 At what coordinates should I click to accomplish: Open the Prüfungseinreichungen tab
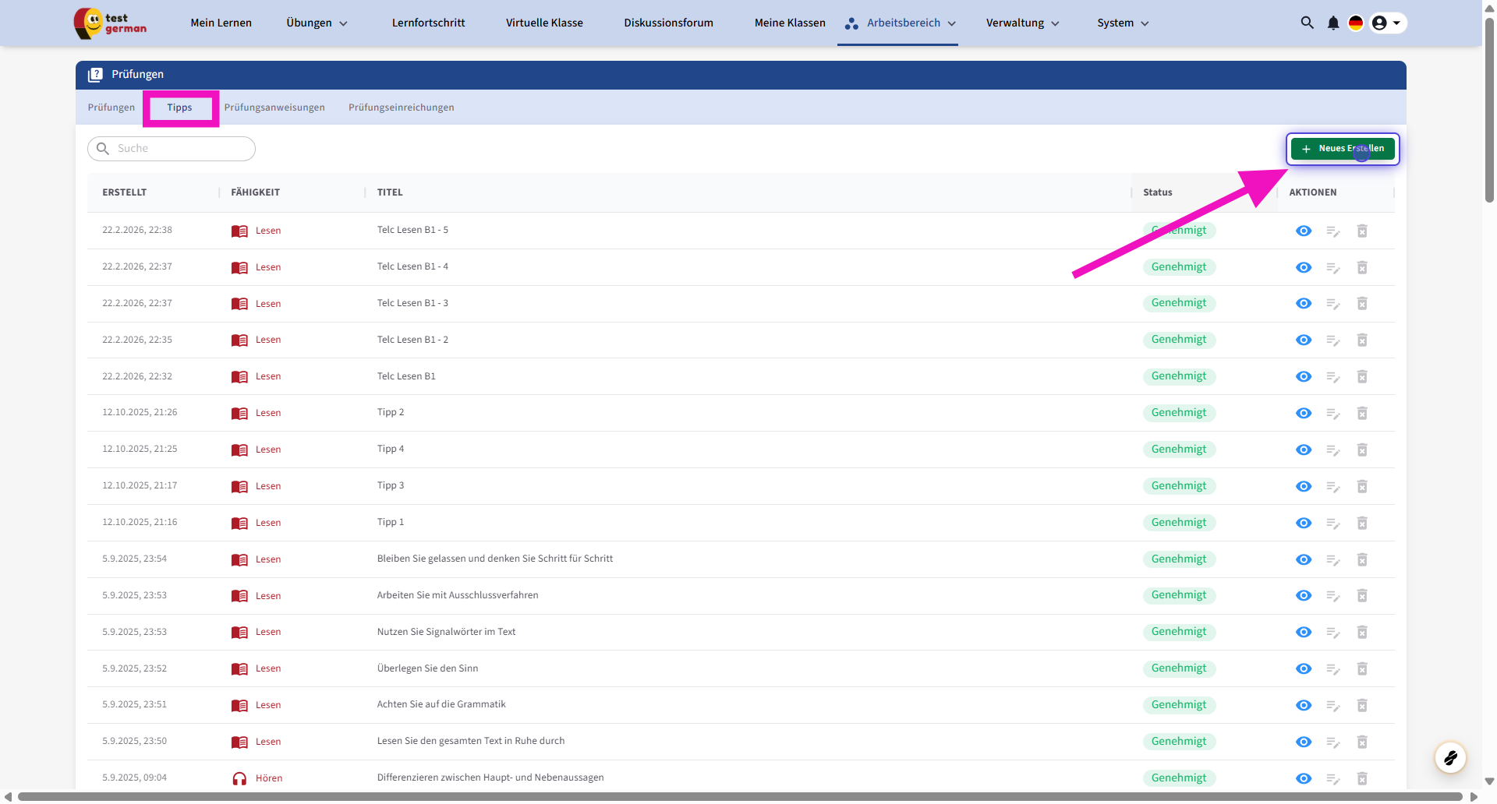(x=401, y=108)
